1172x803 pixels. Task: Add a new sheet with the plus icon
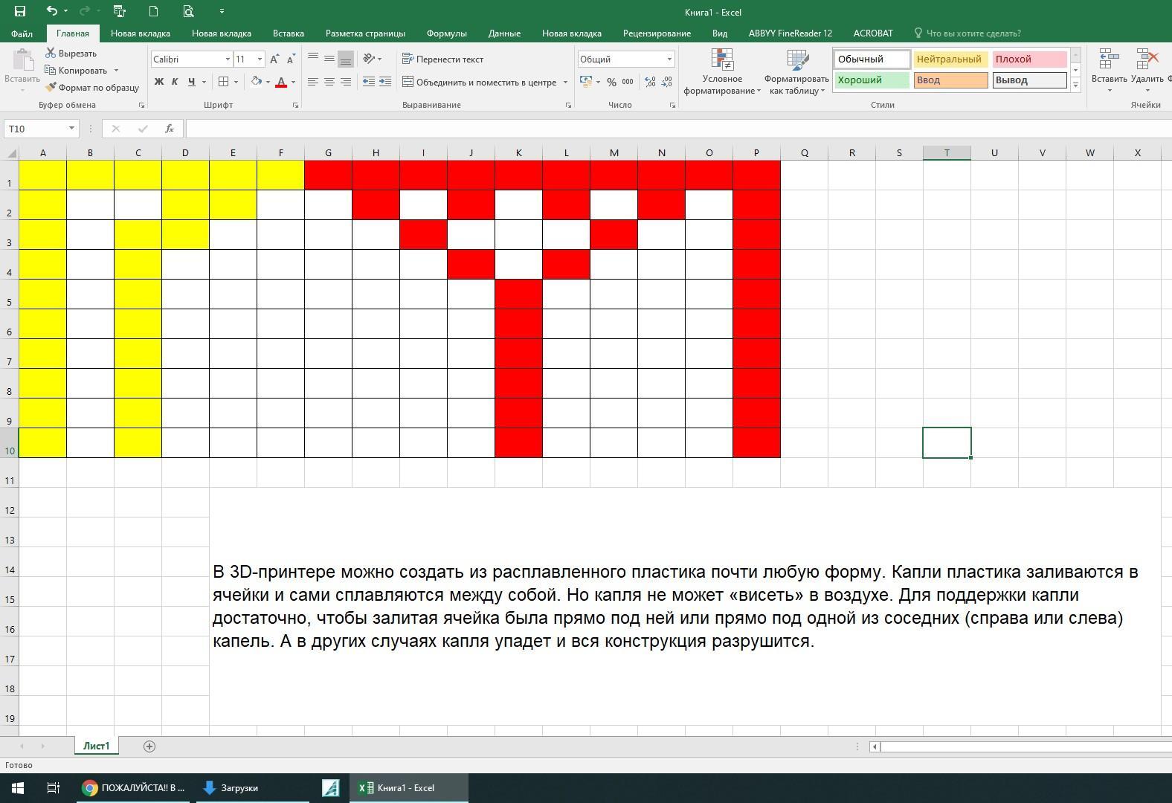(x=149, y=746)
